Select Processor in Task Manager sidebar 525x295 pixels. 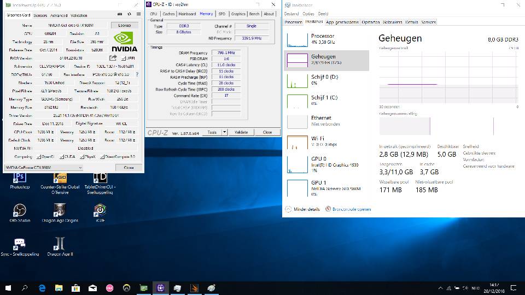click(x=326, y=39)
